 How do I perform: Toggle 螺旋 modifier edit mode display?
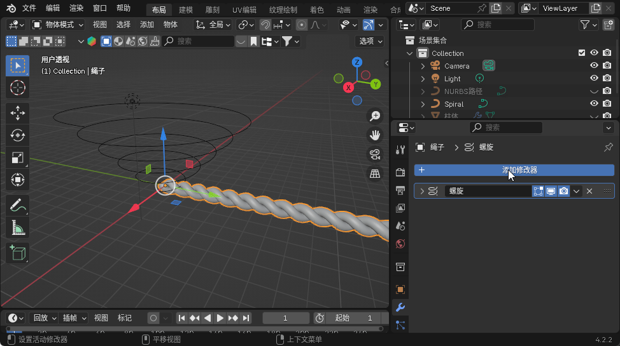(x=538, y=191)
